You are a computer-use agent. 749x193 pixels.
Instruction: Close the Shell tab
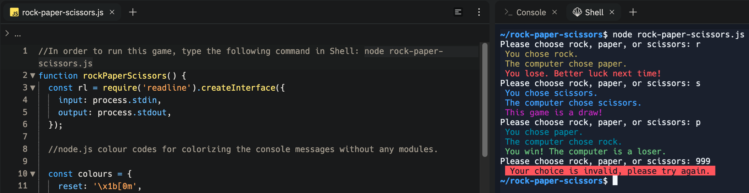click(612, 12)
